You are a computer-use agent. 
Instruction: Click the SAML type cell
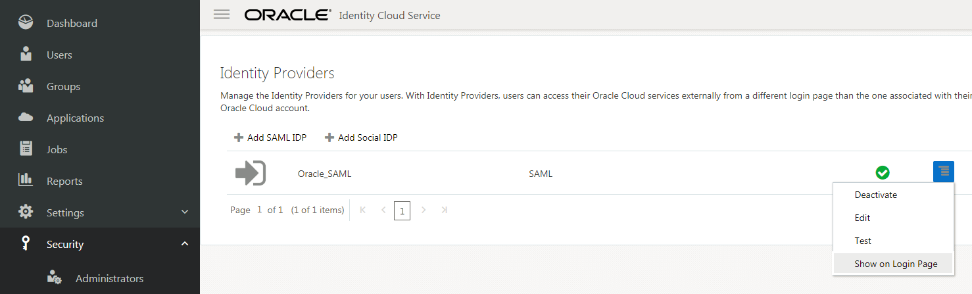[541, 174]
